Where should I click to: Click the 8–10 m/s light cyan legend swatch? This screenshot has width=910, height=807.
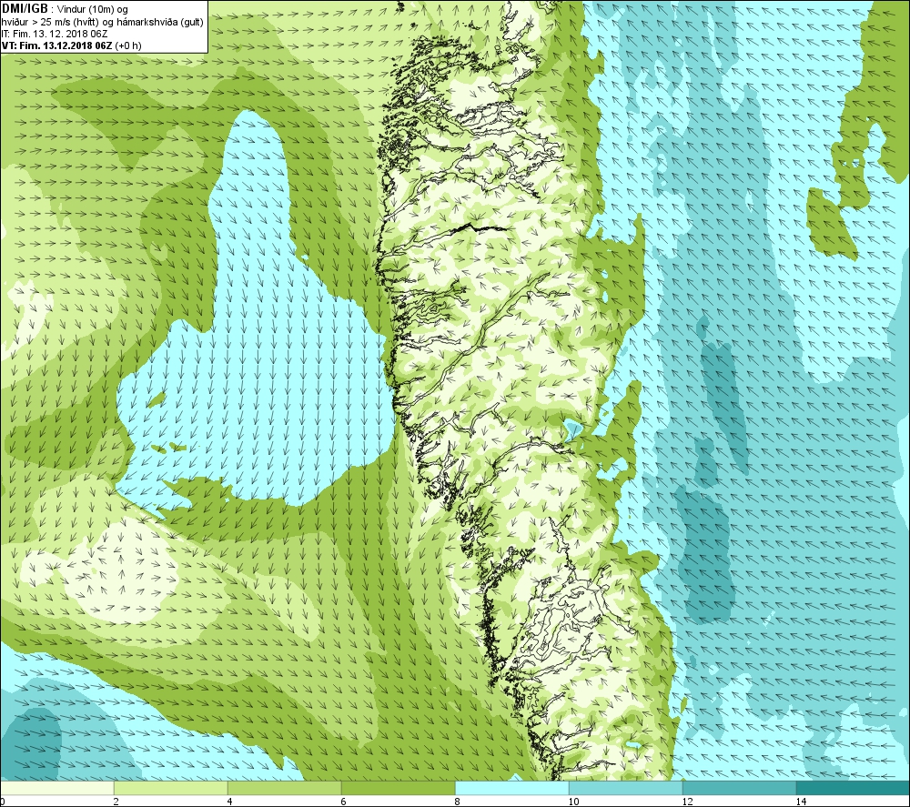[511, 788]
